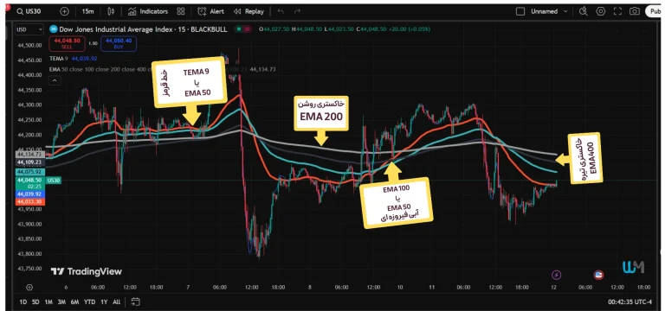Click the US30 last price label tag
The width and height of the screenshot is (665, 311).
(x=53, y=180)
